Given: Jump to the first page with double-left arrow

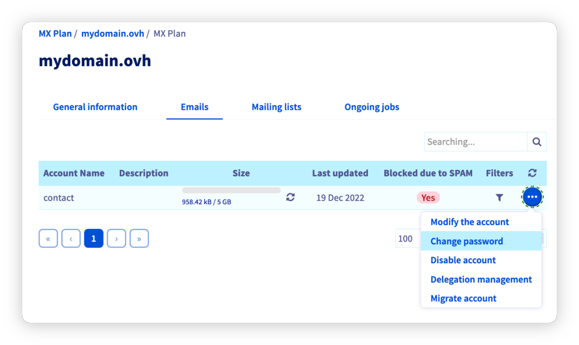Looking at the screenshot, I should coord(48,238).
